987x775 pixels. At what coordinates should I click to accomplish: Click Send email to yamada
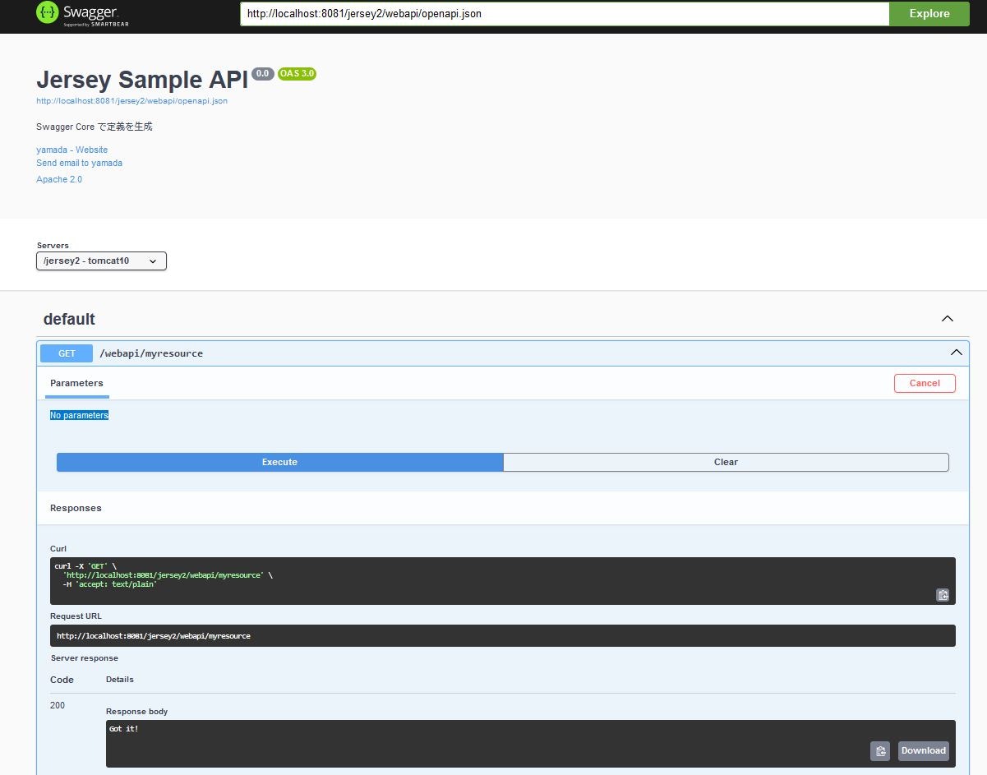[79, 163]
